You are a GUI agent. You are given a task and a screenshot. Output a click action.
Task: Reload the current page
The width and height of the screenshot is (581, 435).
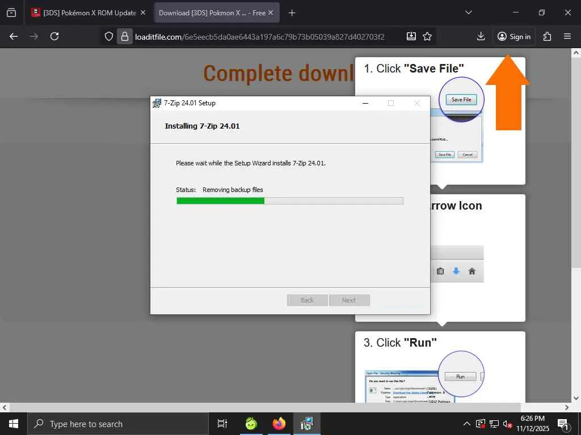click(54, 36)
